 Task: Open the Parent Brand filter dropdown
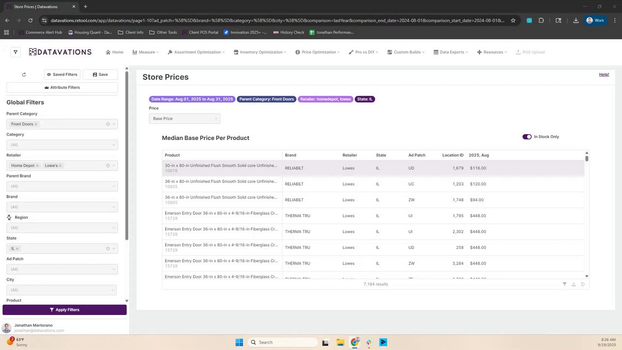point(62,186)
